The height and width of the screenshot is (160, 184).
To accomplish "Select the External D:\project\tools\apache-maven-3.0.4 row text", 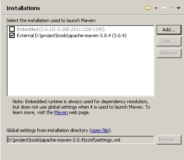I will point(72,36).
